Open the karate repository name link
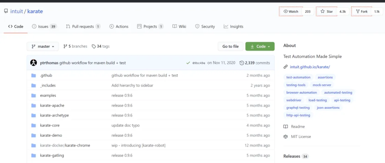 [x=35, y=11]
